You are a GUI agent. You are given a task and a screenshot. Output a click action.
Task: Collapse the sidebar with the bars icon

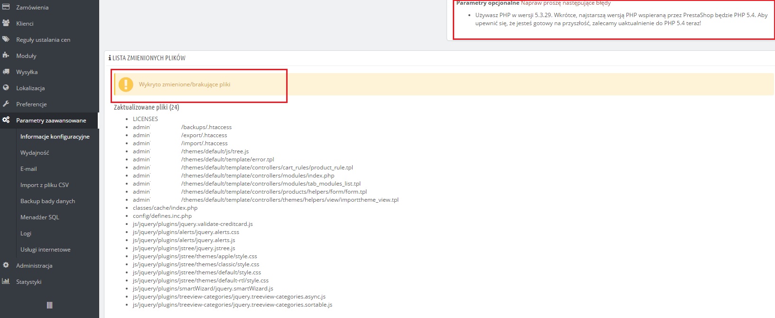click(49, 305)
